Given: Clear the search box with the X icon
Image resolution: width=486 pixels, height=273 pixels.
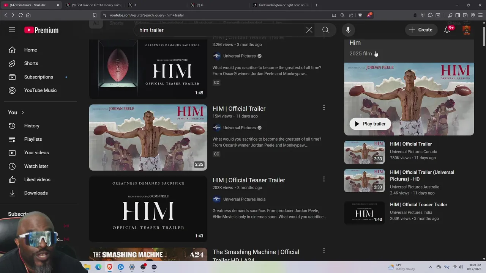Looking at the screenshot, I should click(309, 30).
